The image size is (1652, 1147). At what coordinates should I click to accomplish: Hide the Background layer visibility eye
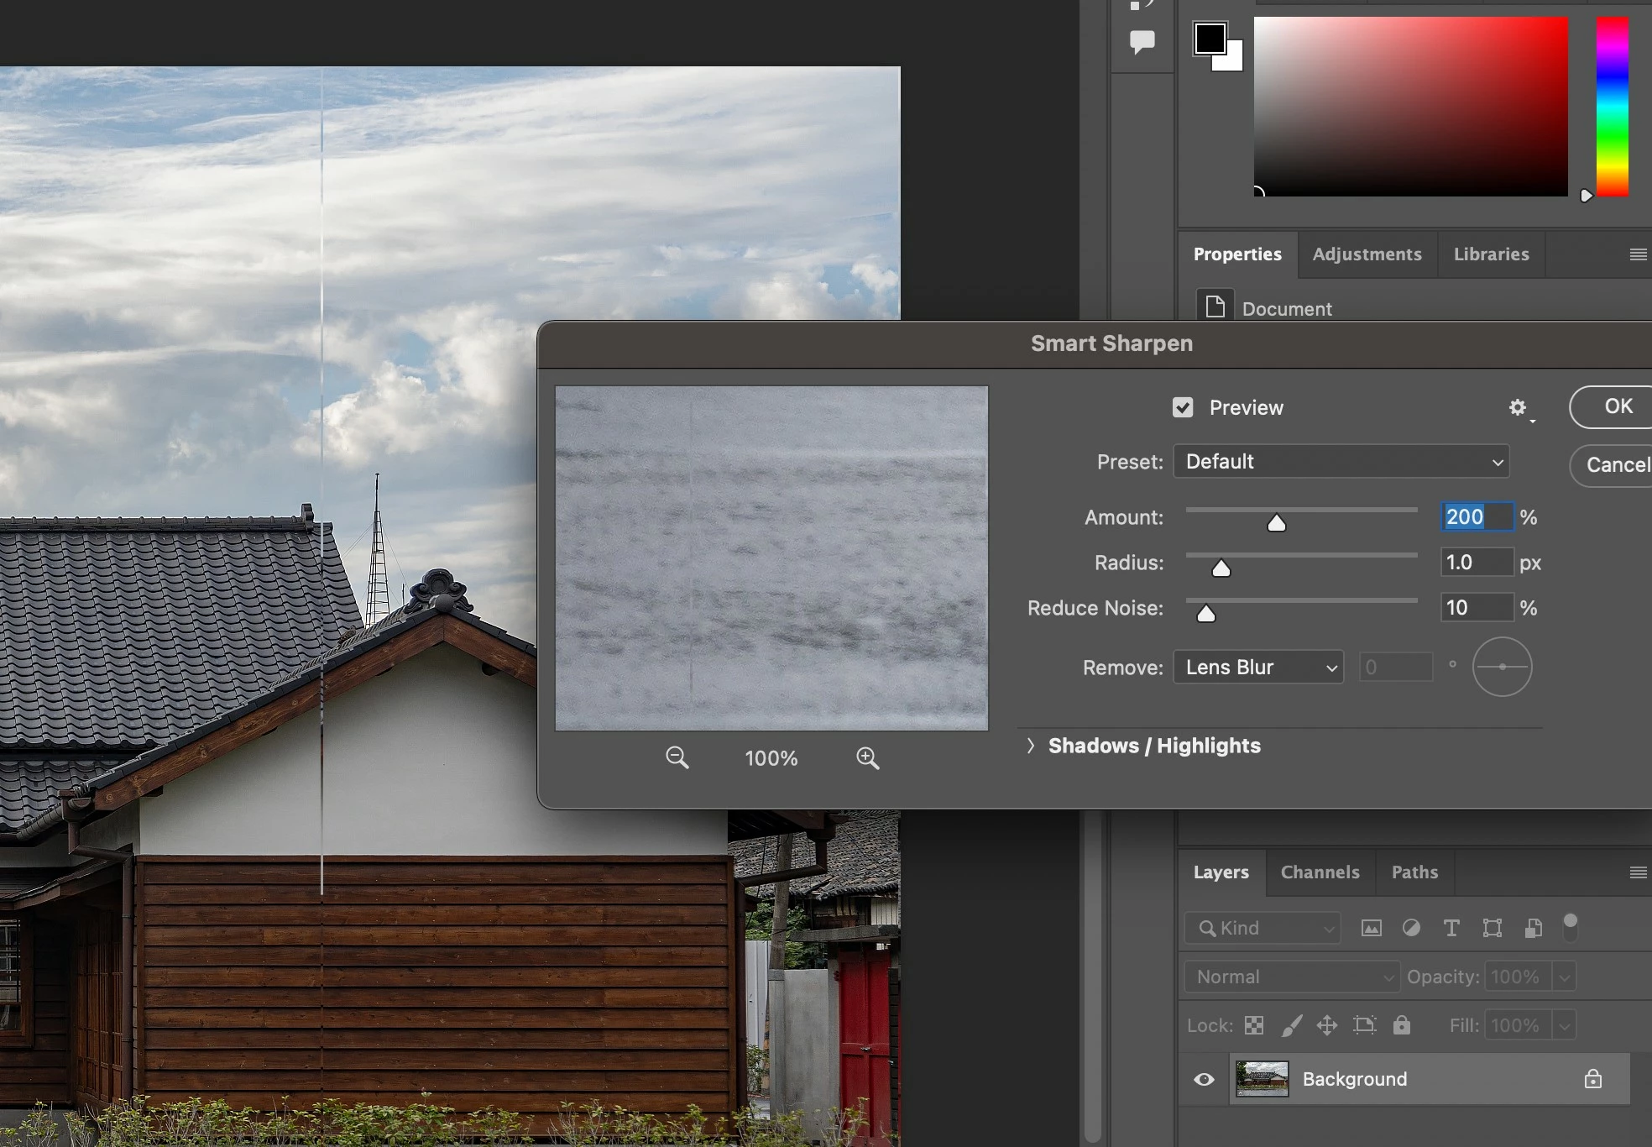[1204, 1079]
